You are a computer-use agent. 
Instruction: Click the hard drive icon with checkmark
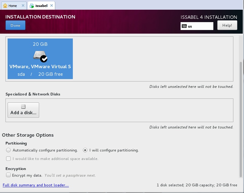(x=40, y=56)
